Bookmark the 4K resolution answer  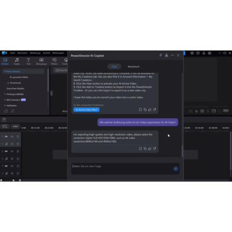140,148
